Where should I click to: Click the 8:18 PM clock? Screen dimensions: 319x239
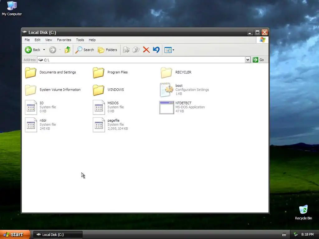tap(307, 235)
